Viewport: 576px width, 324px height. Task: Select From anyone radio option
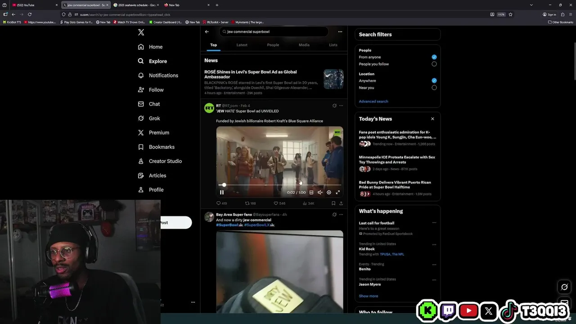(x=434, y=57)
